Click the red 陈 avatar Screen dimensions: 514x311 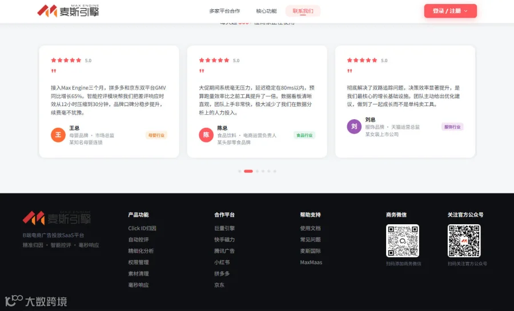coord(206,135)
